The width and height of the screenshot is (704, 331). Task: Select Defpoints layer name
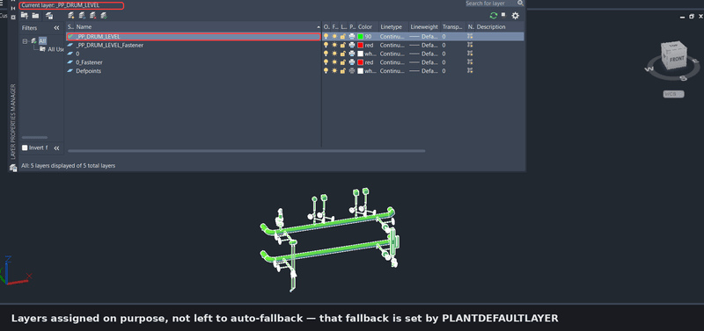coord(89,71)
